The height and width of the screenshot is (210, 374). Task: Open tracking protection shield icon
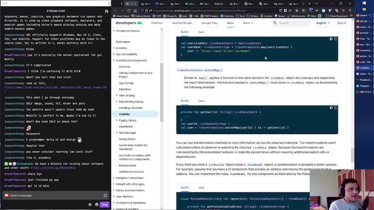[x=142, y=10]
